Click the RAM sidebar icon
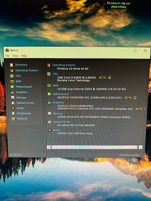Viewport: 151px width, 201px height. (12, 81)
